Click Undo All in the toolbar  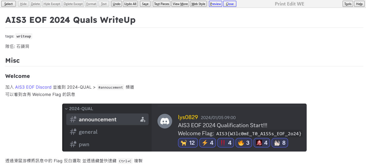(130, 4)
